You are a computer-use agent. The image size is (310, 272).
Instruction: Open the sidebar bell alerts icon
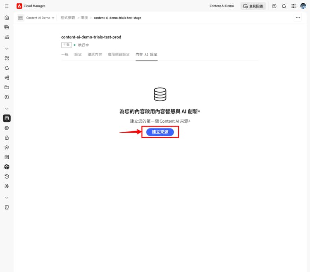[7, 68]
